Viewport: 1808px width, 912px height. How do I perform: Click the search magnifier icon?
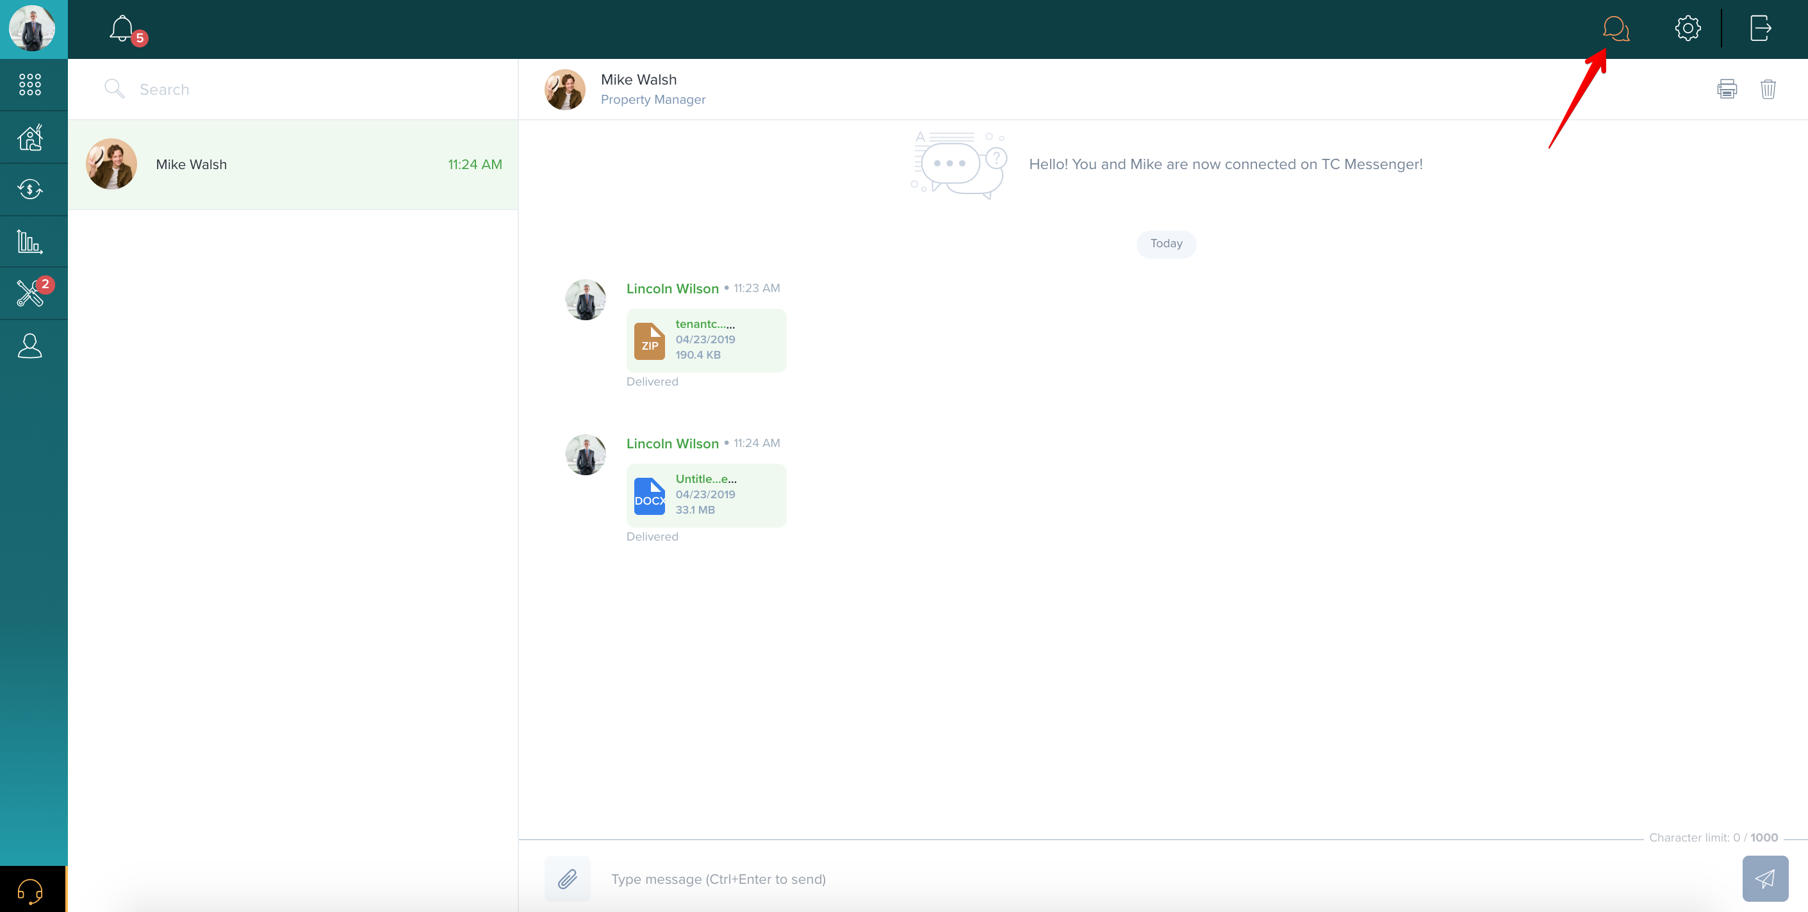pos(113,88)
